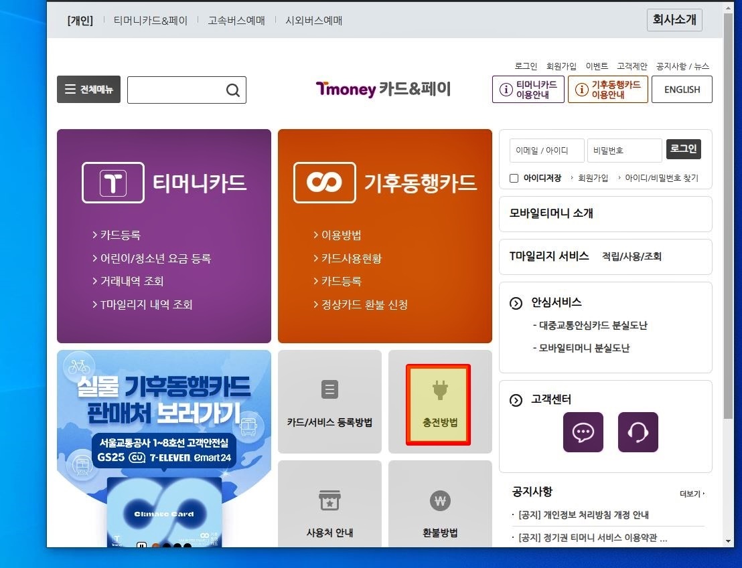Expand notices with 더보기 link
Viewport: 742px width, 568px height.
point(692,494)
